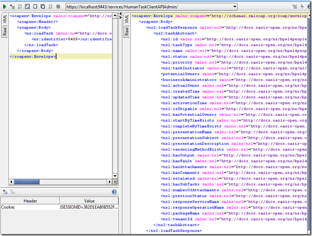The image size is (312, 236).
Task: Select the JSESSIONID value cell
Action: (89, 207)
